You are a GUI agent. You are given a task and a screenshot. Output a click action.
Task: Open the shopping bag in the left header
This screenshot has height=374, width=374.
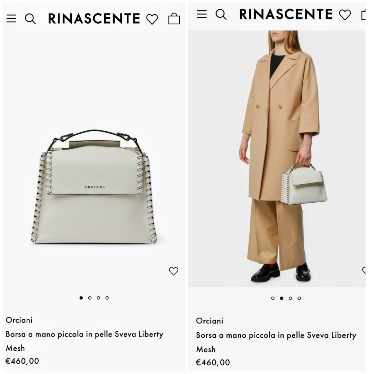[x=174, y=19]
